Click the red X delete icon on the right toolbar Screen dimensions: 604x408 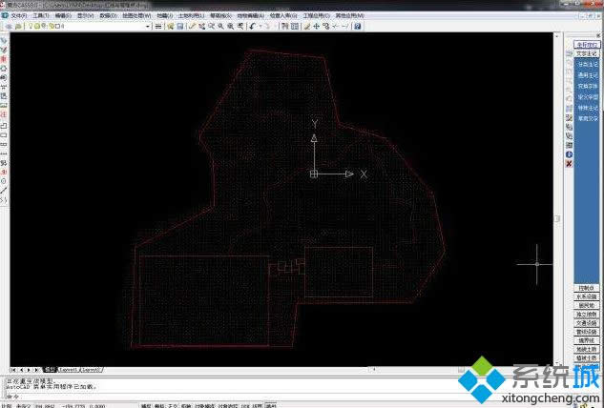(570, 163)
